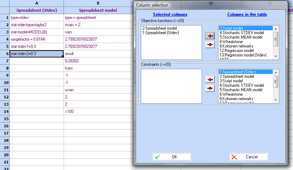This screenshot has height=170, width=293.
Task: Click right arrow button in Constraints section
Action: point(210,88)
